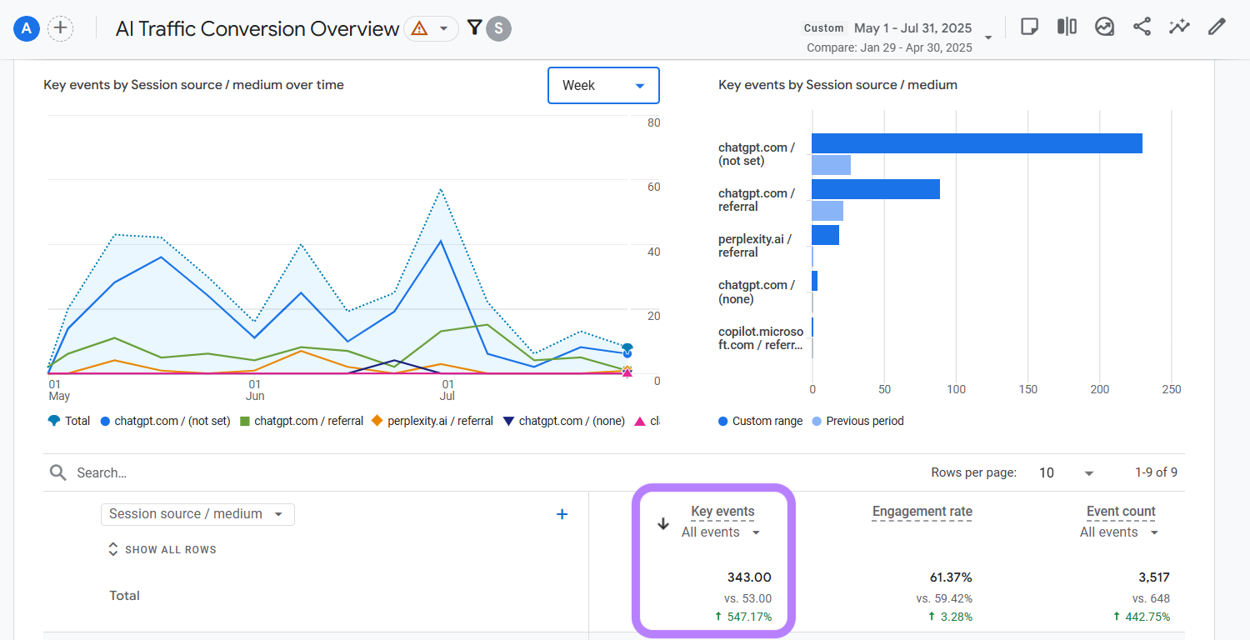Open the Rows per page dropdown
1250x640 pixels.
point(1067,472)
